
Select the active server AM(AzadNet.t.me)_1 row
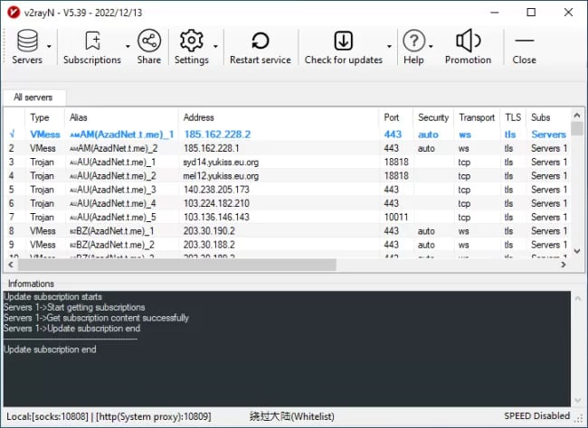tap(288, 134)
